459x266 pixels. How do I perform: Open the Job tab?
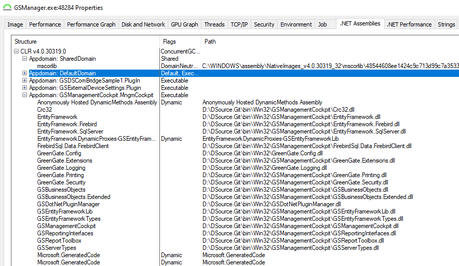(322, 24)
